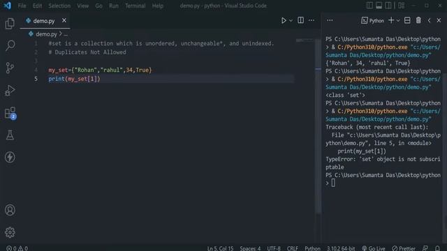Select language mode Python in status bar
447x251 pixels.
point(312,248)
